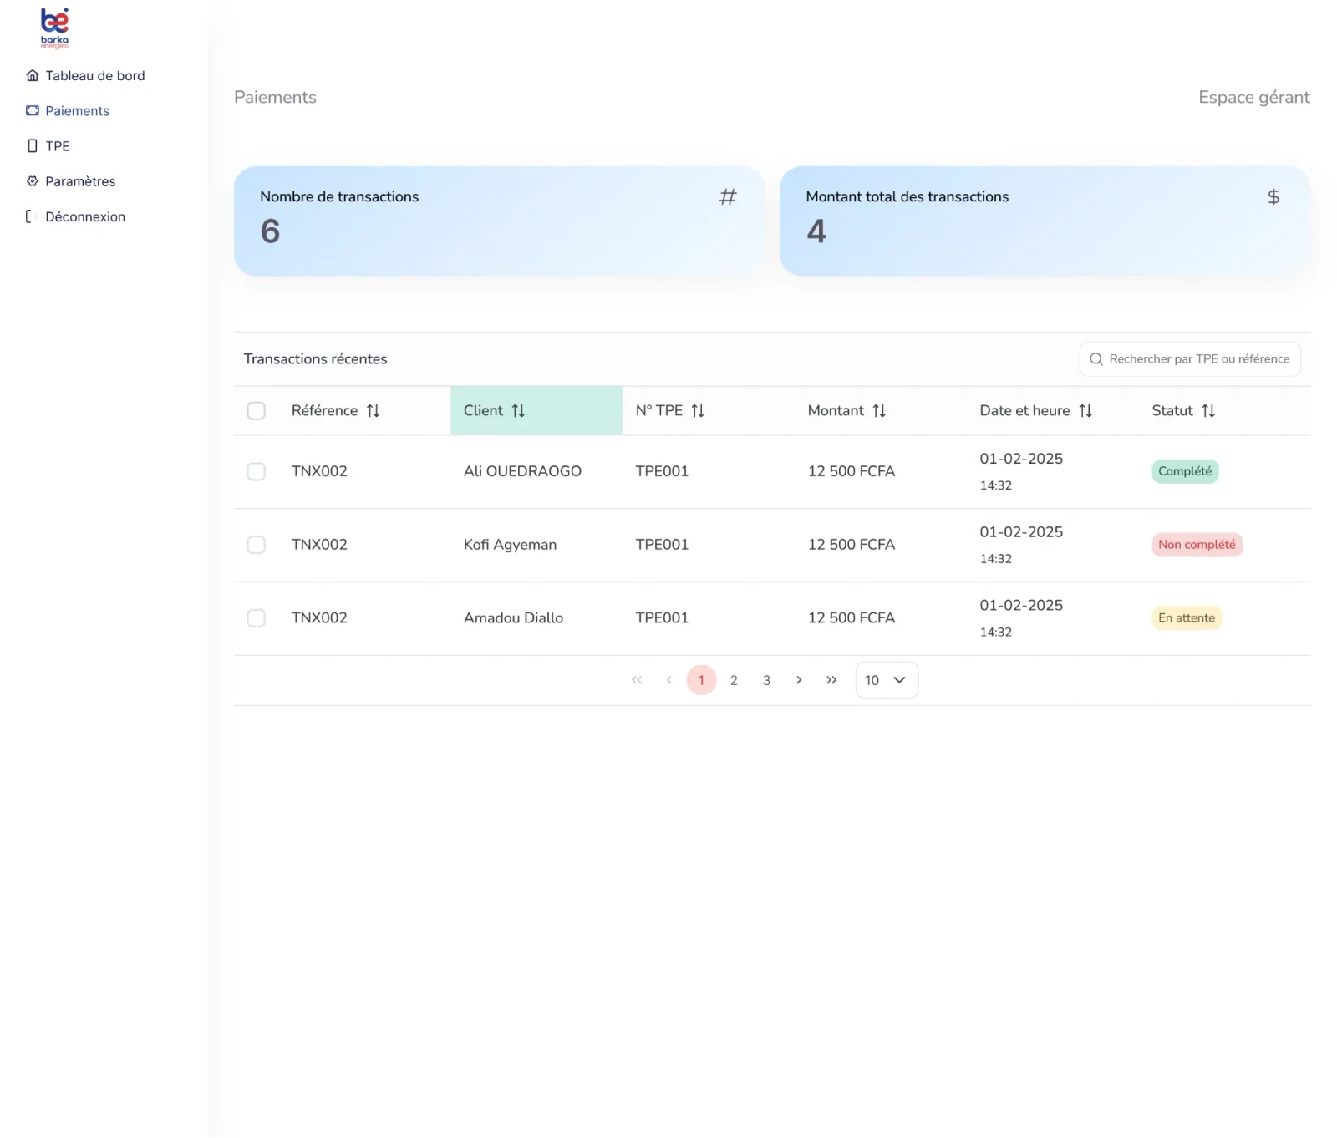Click the En attente status badge
The width and height of the screenshot is (1337, 1138).
click(1187, 618)
